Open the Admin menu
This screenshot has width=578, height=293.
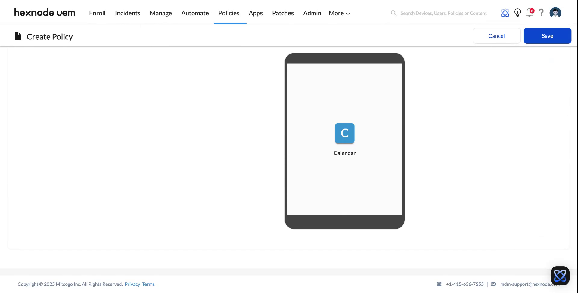312,13
